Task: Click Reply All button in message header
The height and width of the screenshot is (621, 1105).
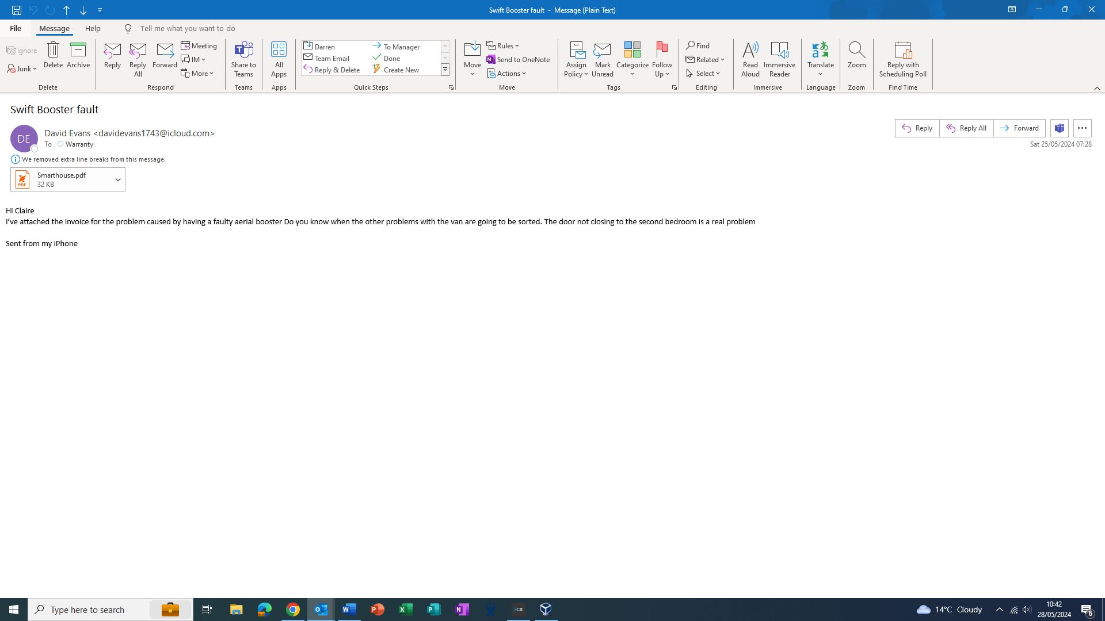Action: coord(966,128)
